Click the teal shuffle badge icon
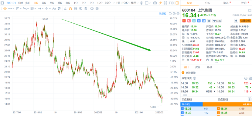This screenshot has height=116, width=252. click(194, 21)
